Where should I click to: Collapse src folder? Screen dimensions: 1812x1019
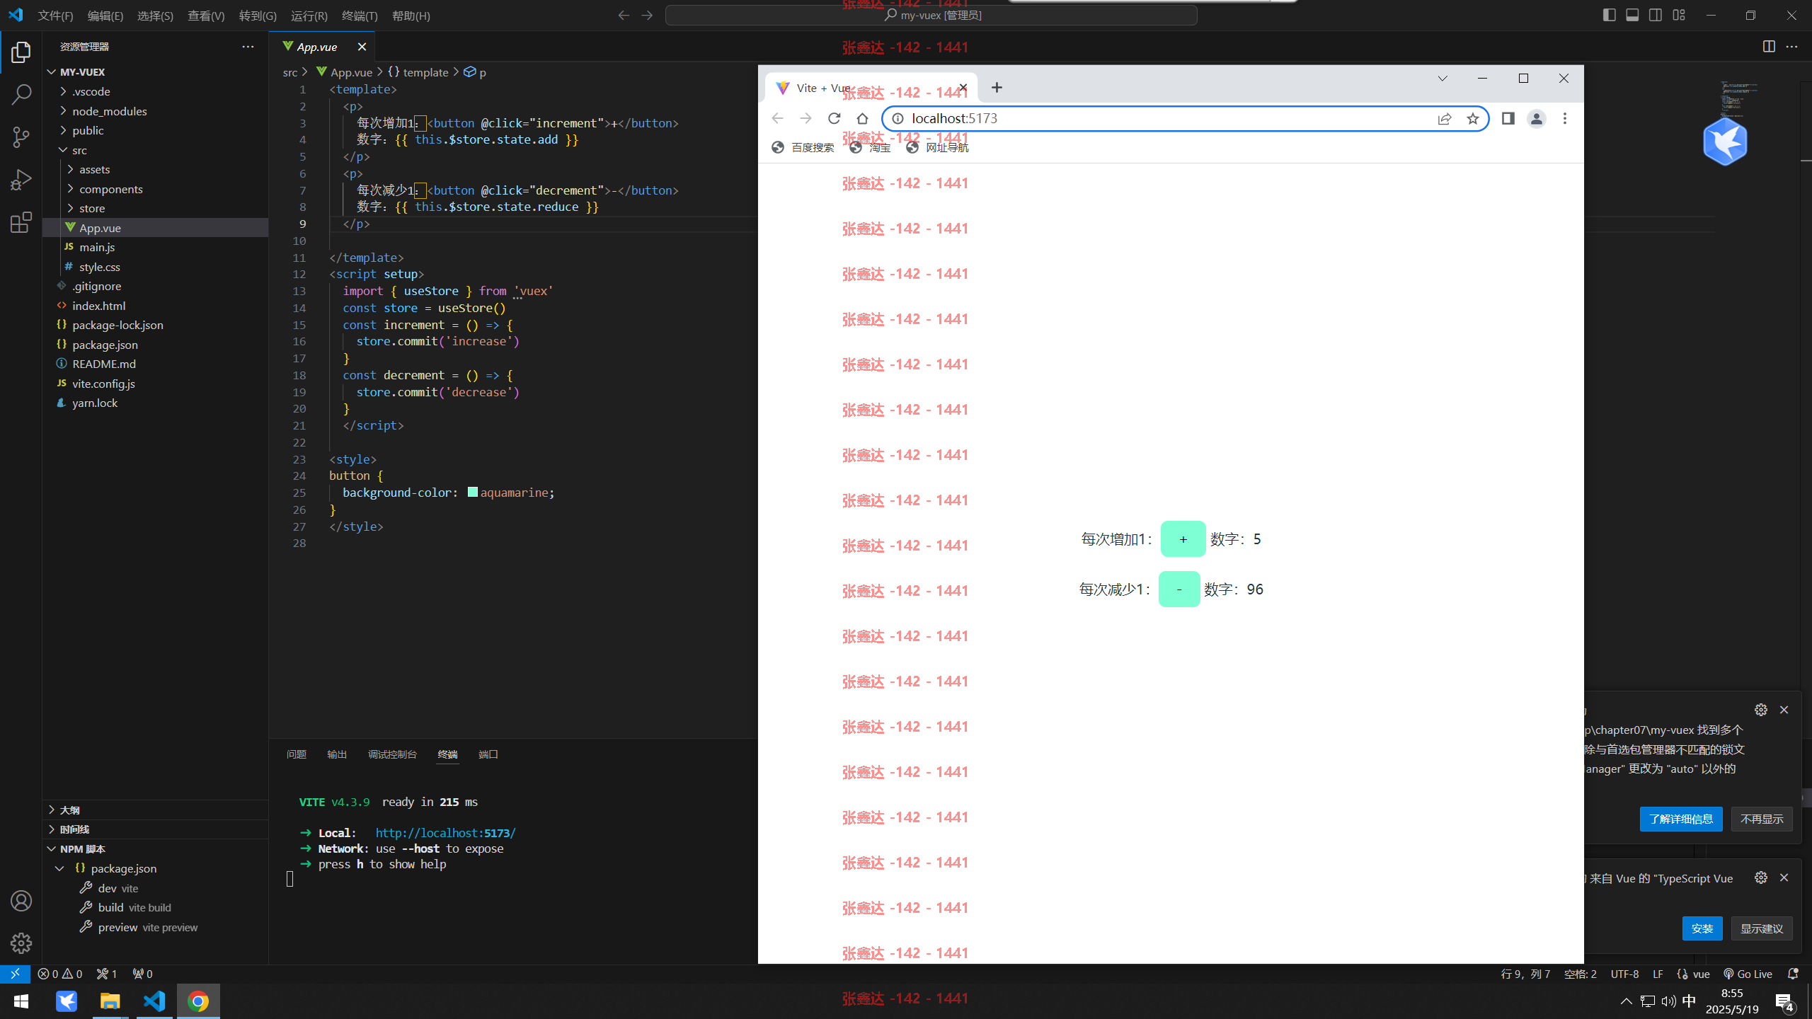[x=63, y=150]
